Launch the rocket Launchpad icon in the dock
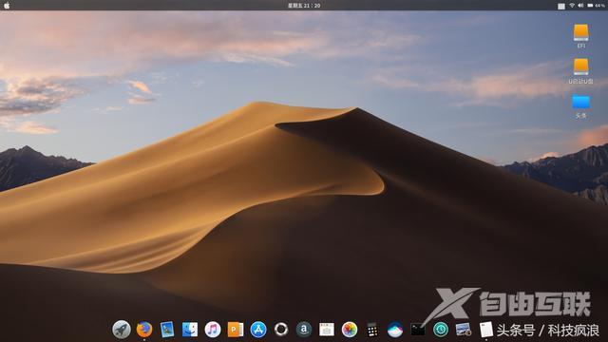608x342 pixels. click(122, 330)
